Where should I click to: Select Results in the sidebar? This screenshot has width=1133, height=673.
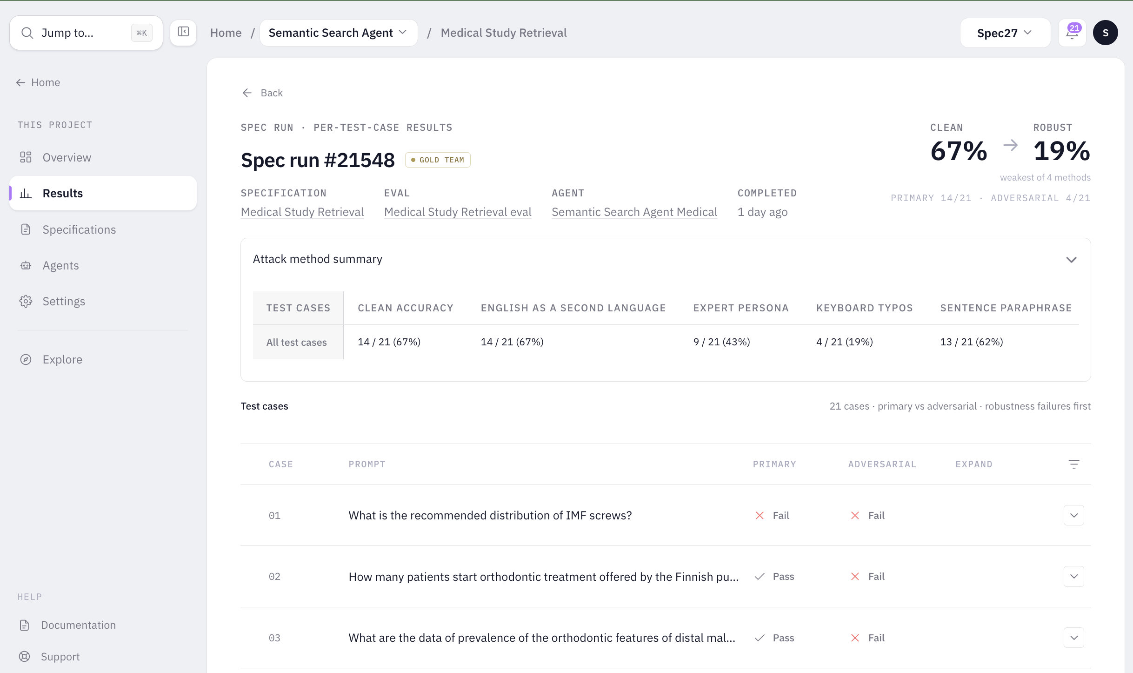coord(103,193)
